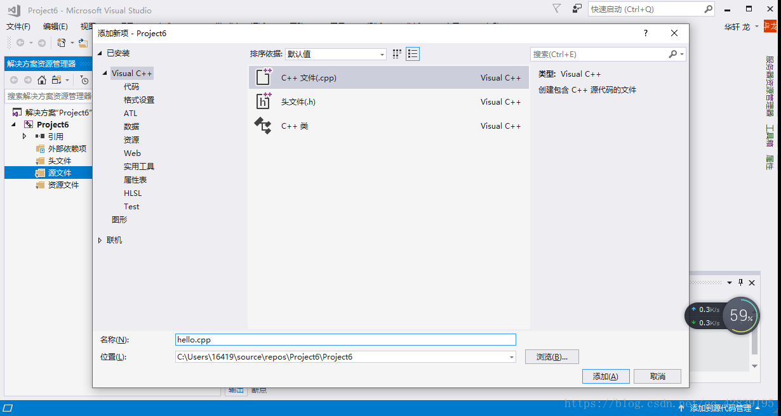Switch to the 输出 tab
Image resolution: width=781 pixels, height=416 pixels.
pos(236,390)
